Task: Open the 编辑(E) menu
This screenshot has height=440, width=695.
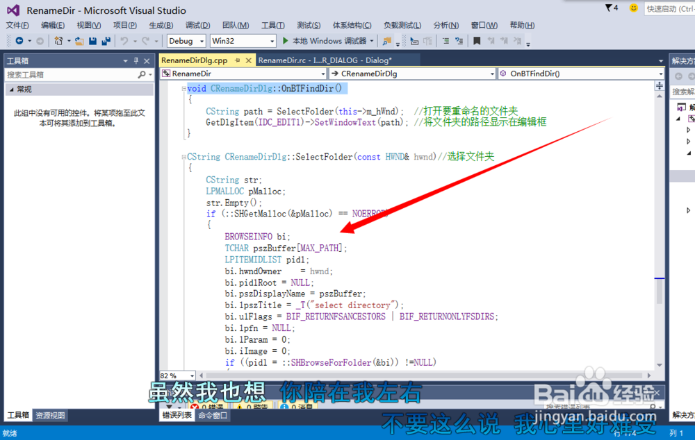Action: [53, 25]
